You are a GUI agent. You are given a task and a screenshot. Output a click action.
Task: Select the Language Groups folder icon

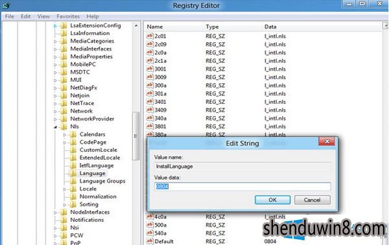(x=73, y=181)
